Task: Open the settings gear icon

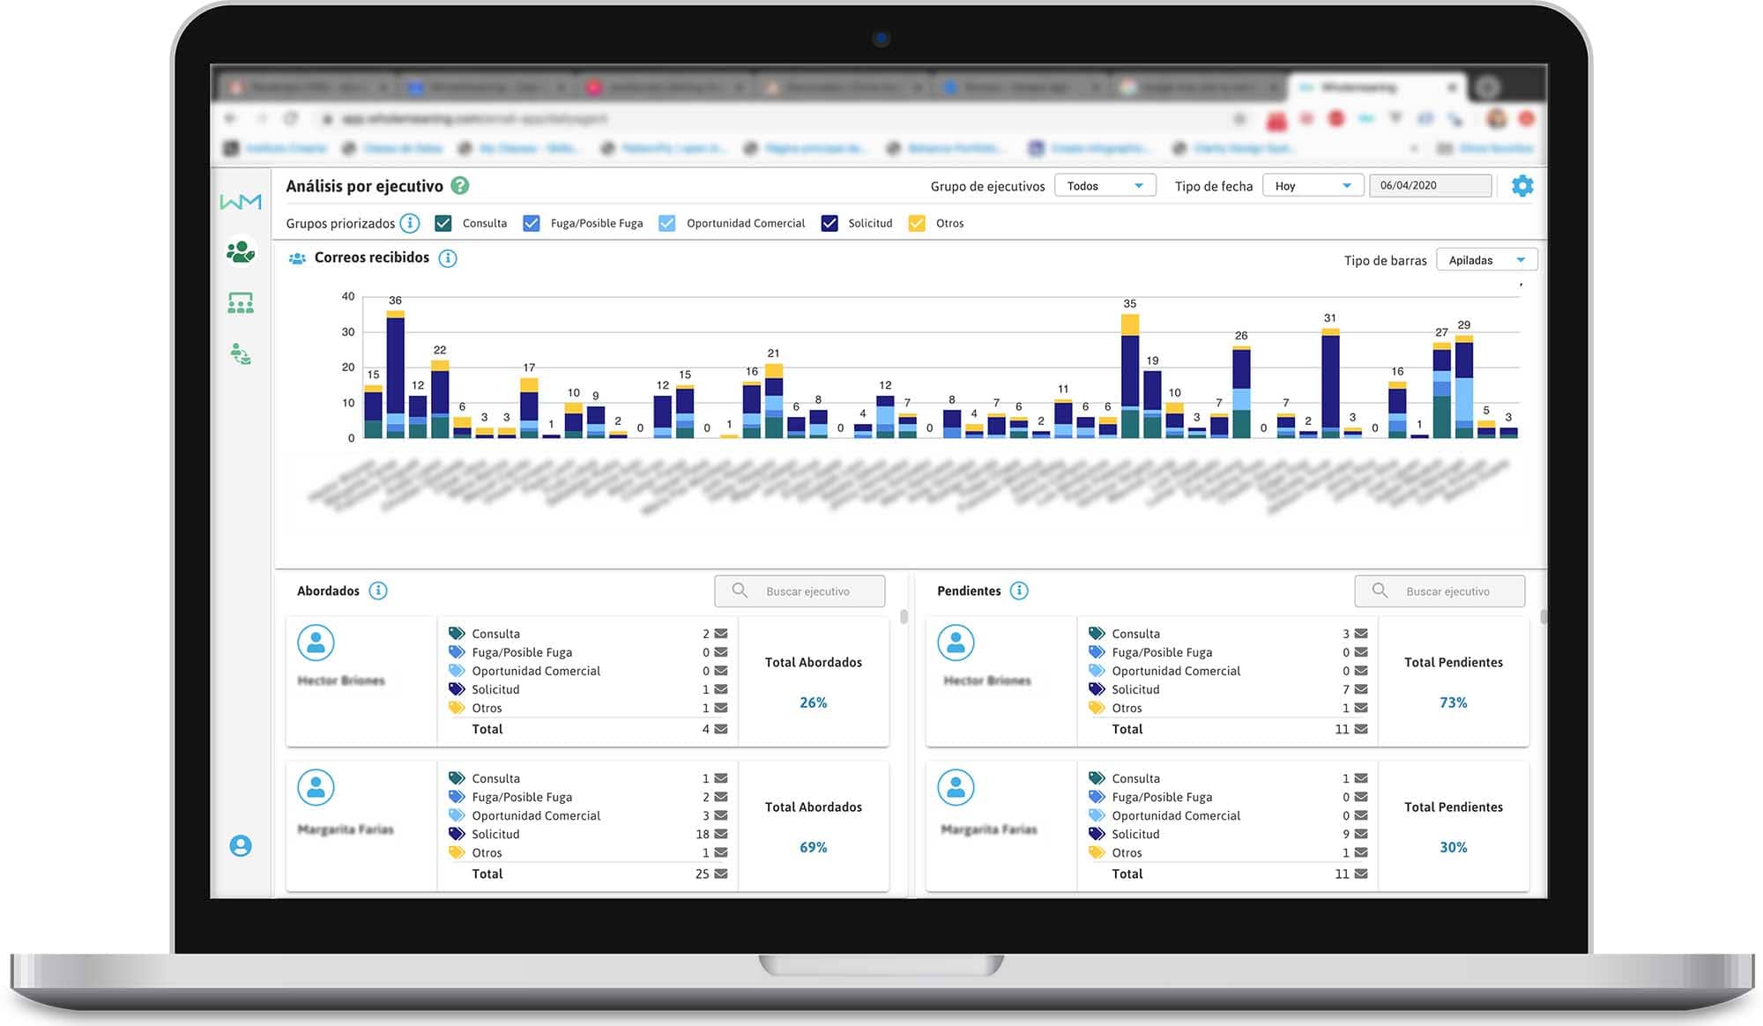Action: [x=1521, y=186]
